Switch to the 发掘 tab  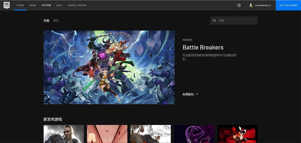coord(46,21)
